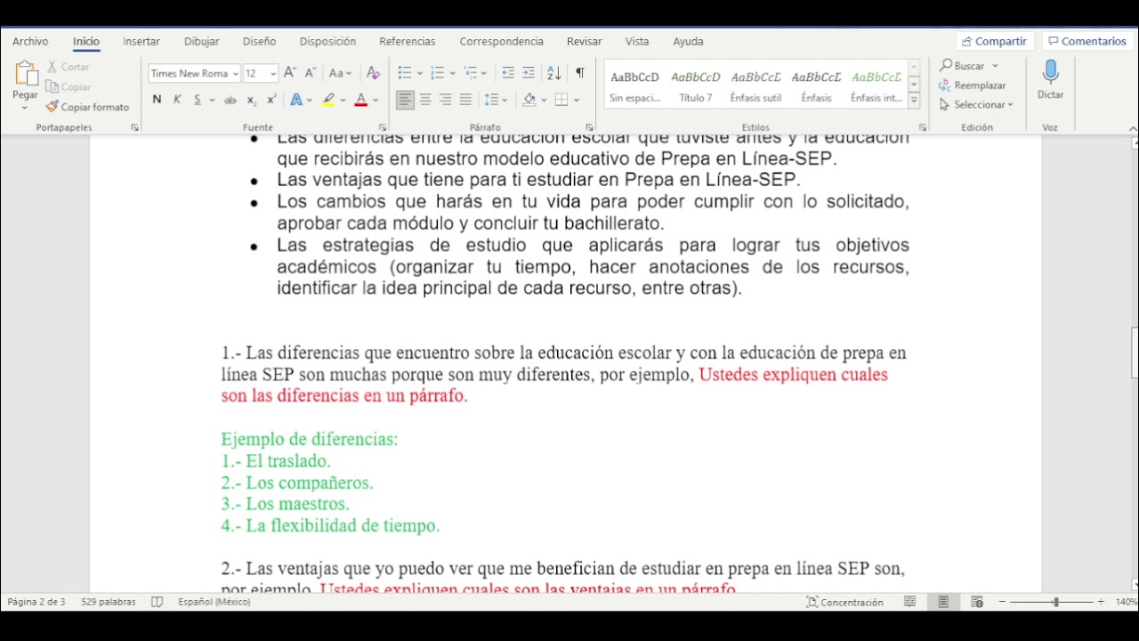This screenshot has width=1139, height=641.
Task: Decrease paragraph indent
Action: tap(508, 73)
